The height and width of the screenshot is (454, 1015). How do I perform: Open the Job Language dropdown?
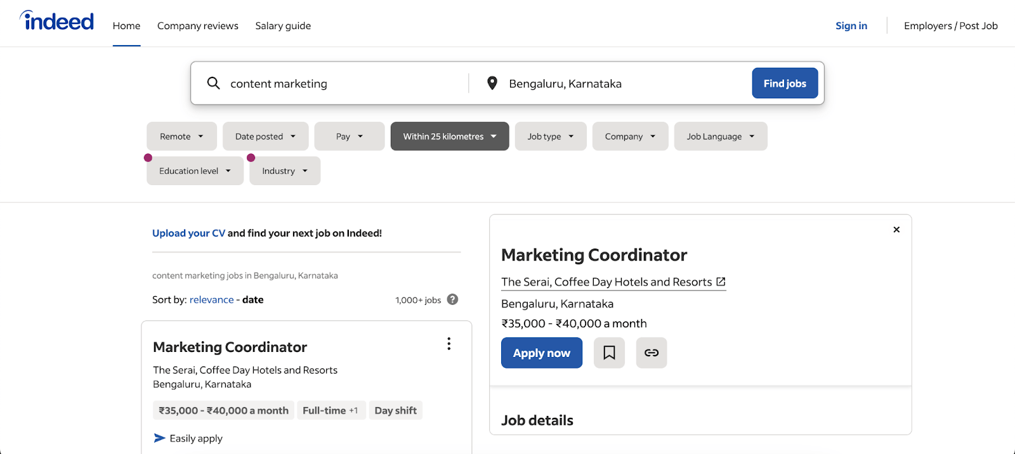721,136
